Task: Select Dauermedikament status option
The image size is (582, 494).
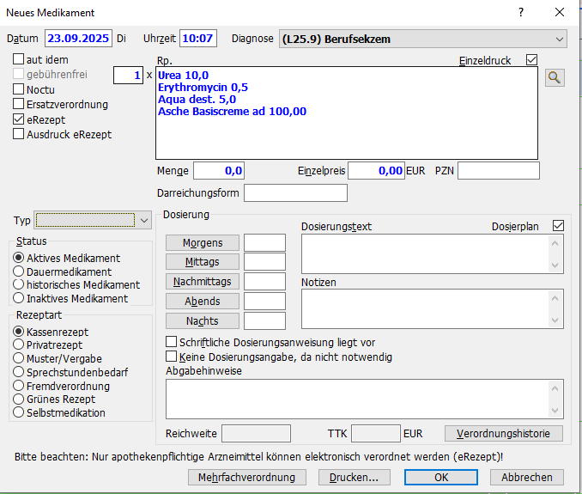Action: tap(19, 272)
